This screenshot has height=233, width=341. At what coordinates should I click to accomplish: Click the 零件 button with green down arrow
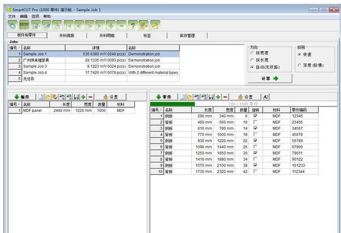tap(164, 97)
